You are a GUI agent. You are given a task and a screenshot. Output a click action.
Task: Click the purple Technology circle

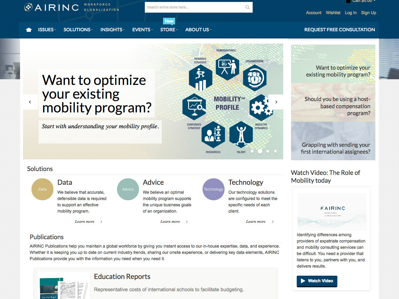214,189
